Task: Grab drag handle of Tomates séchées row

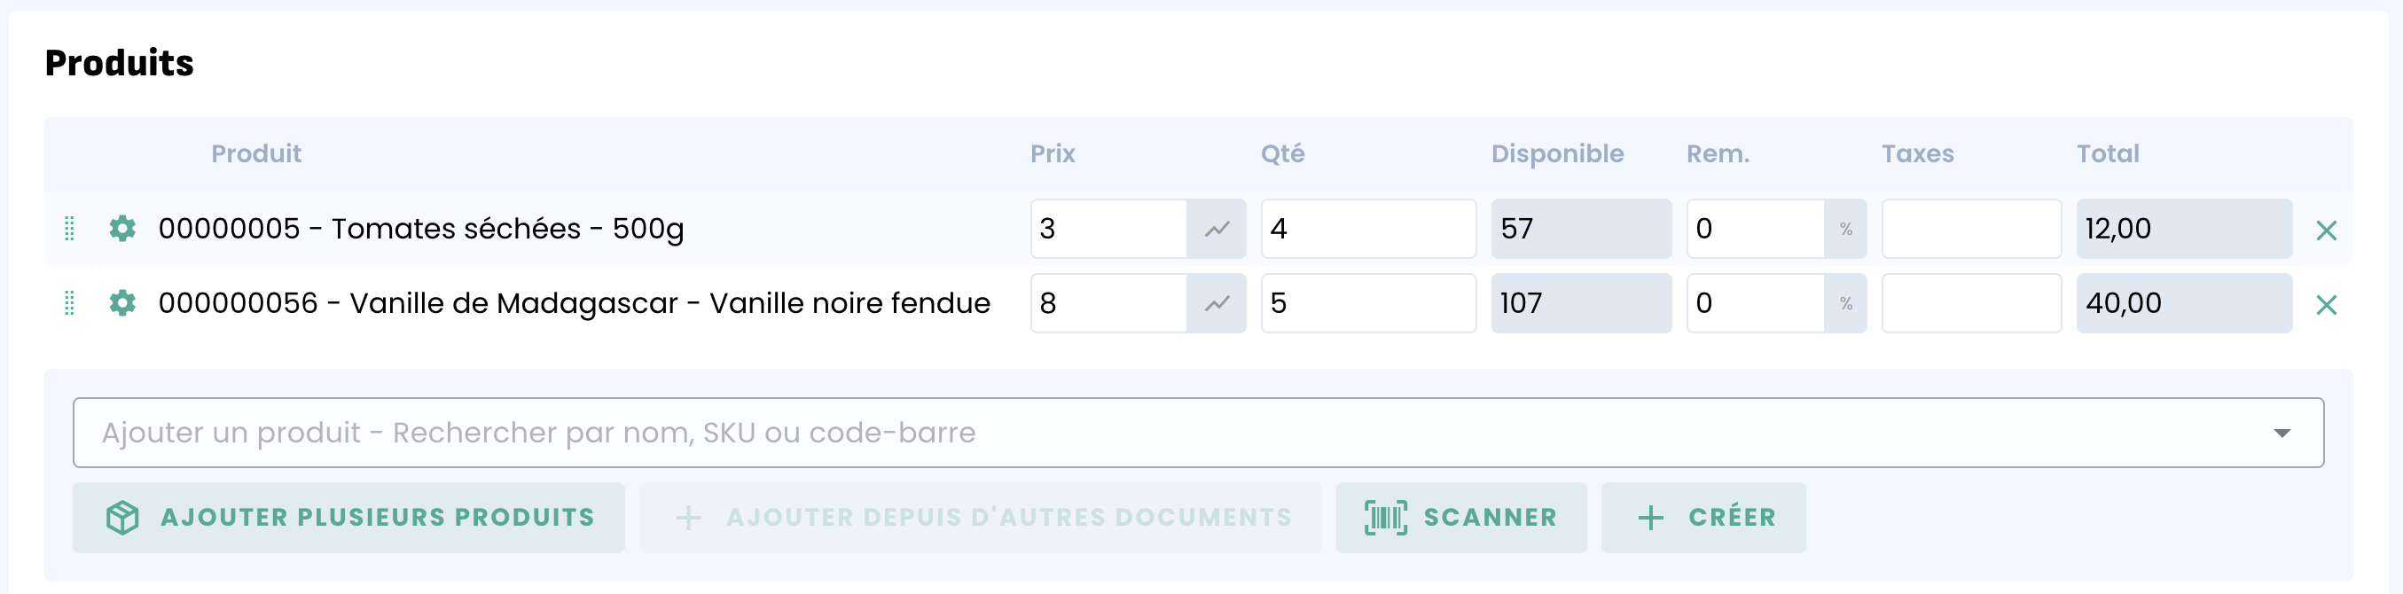Action: pyautogui.click(x=69, y=229)
